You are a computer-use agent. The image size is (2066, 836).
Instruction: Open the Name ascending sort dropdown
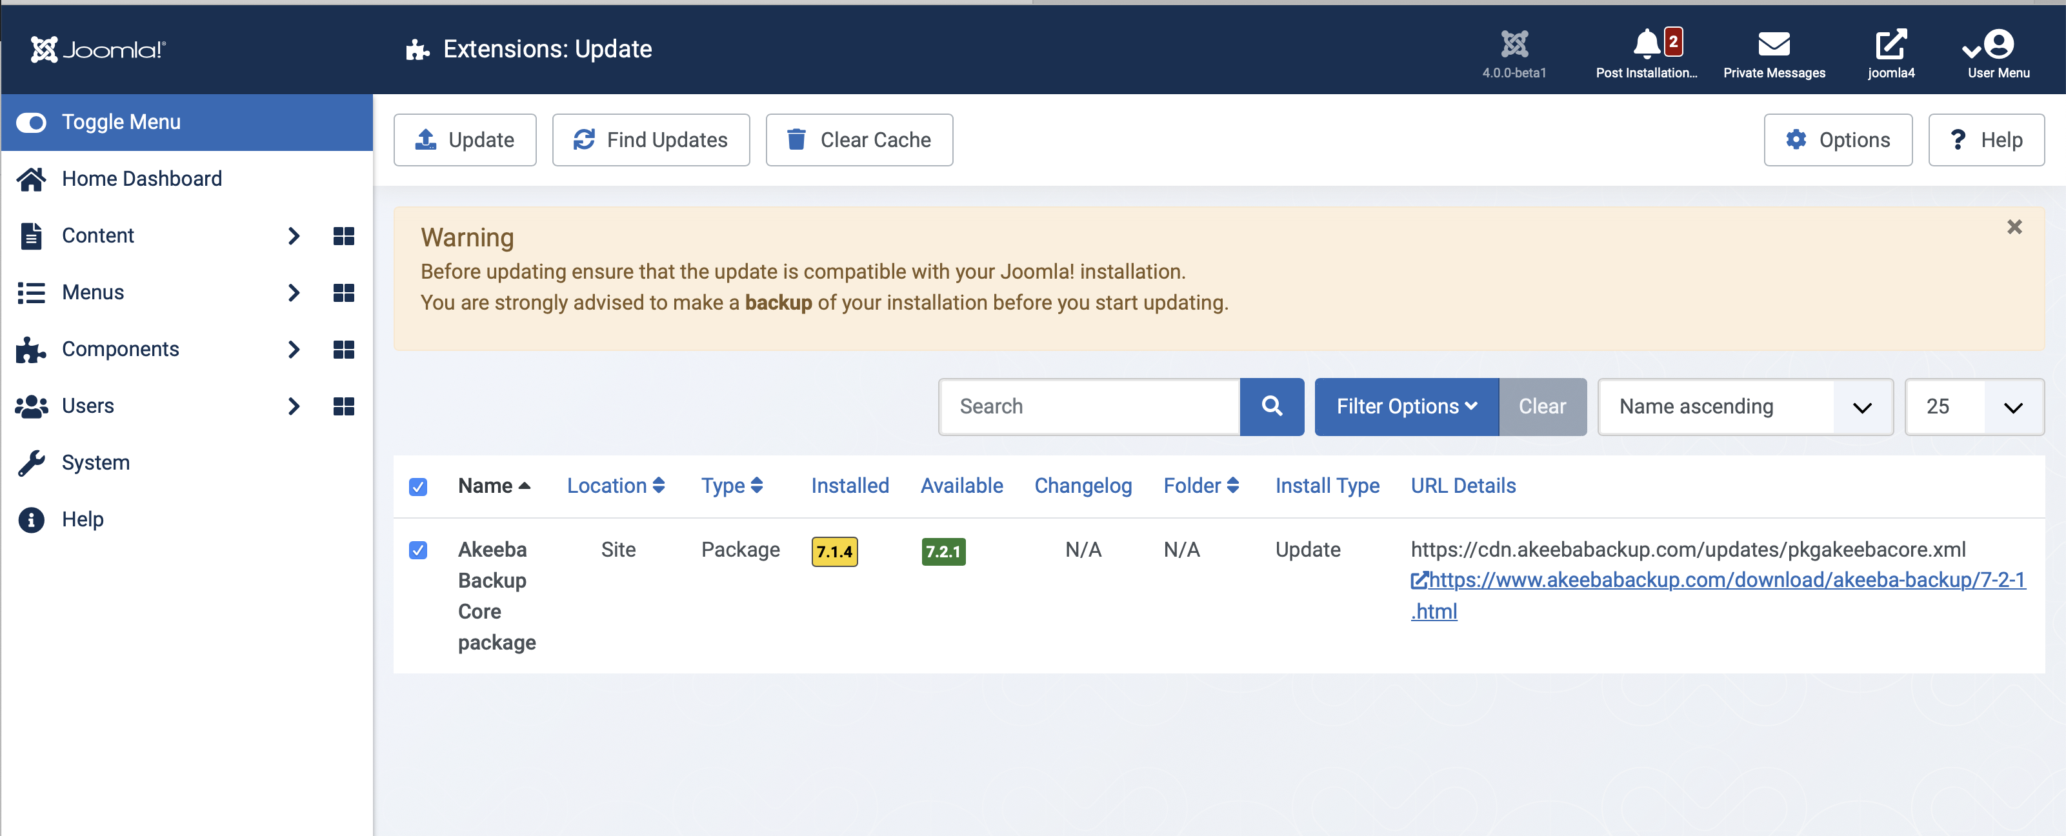point(1745,407)
